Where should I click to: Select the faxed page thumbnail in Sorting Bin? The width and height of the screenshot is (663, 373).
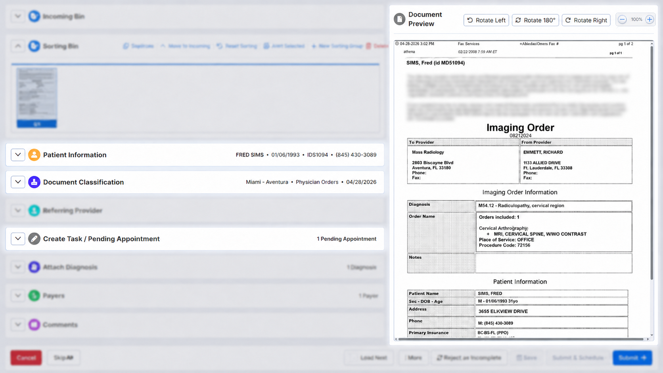coord(36,98)
